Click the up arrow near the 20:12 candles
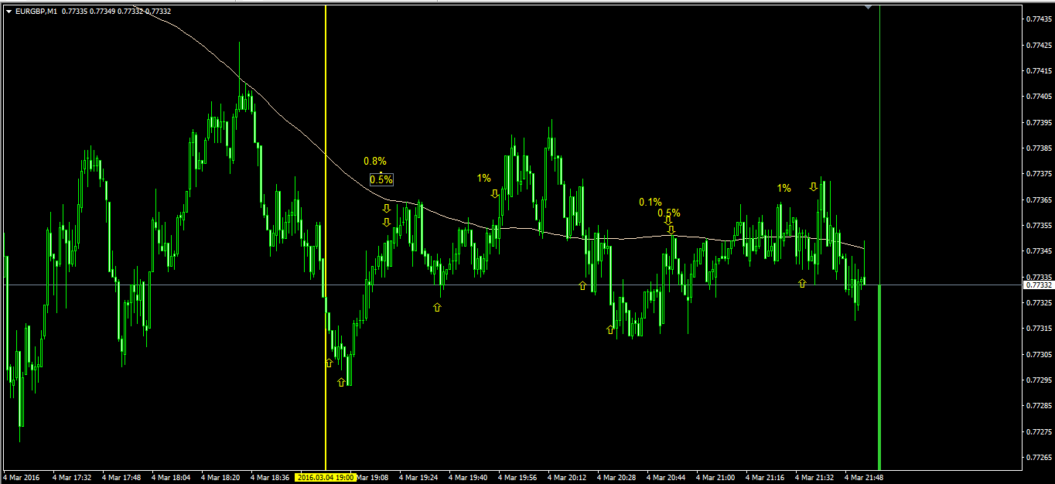This screenshot has height=484, width=1055. (582, 285)
